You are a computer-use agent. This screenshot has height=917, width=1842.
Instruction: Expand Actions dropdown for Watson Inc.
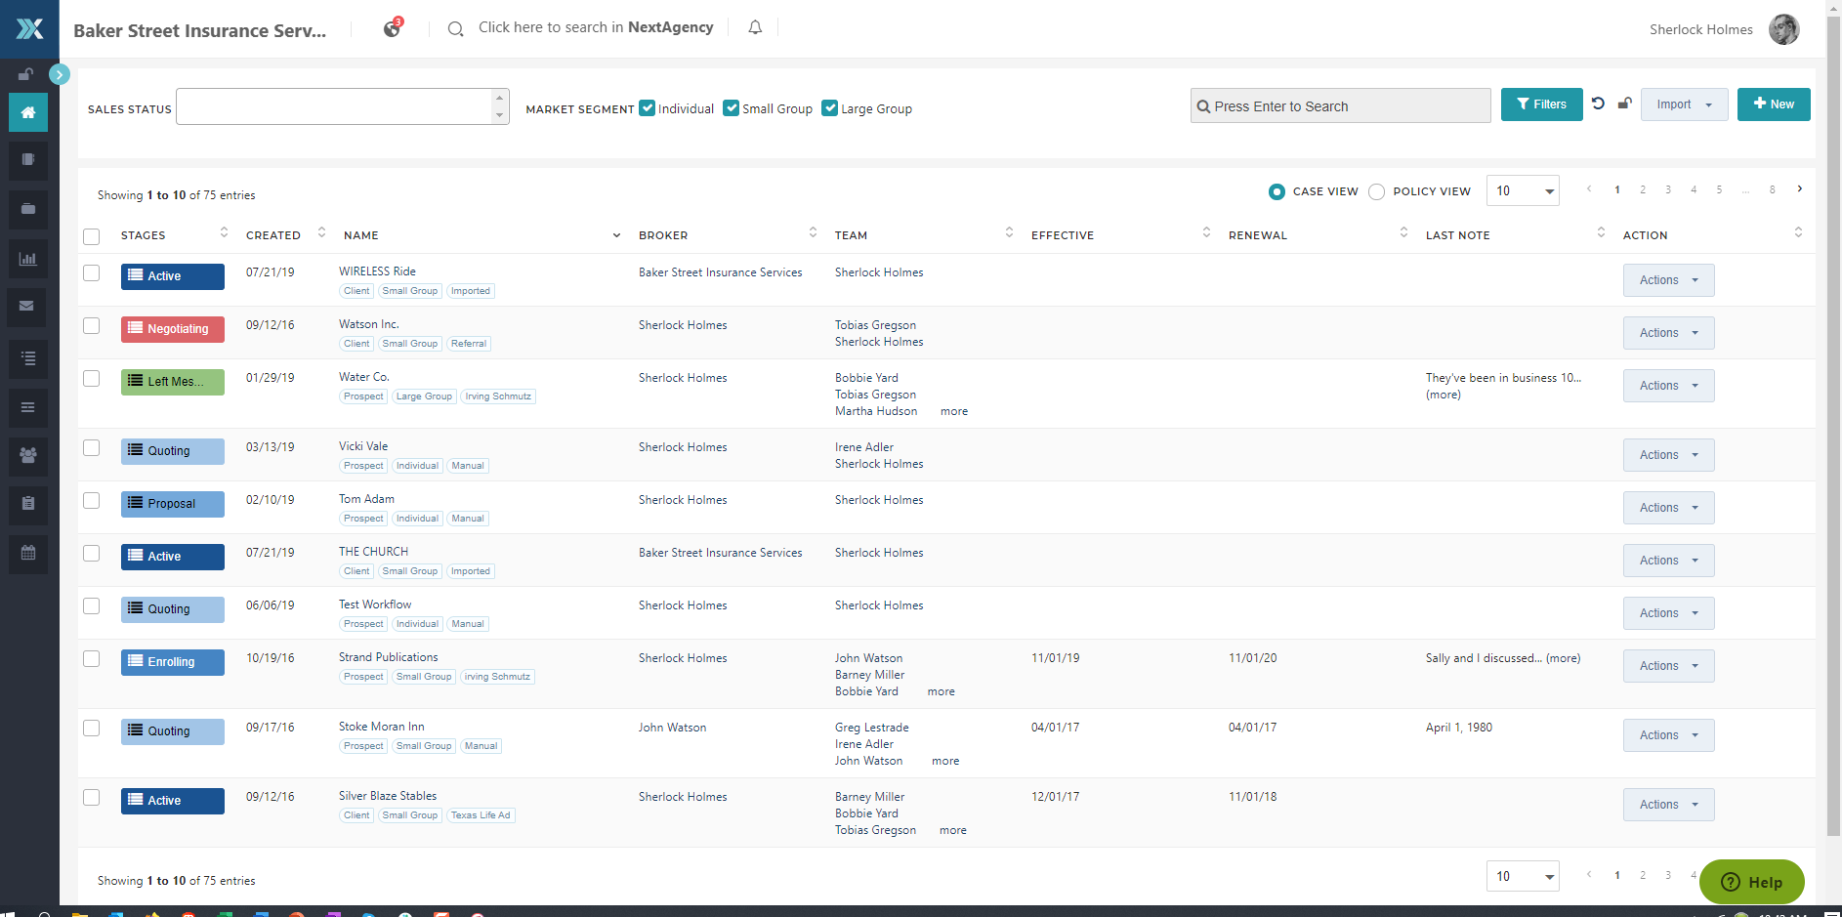(1668, 333)
